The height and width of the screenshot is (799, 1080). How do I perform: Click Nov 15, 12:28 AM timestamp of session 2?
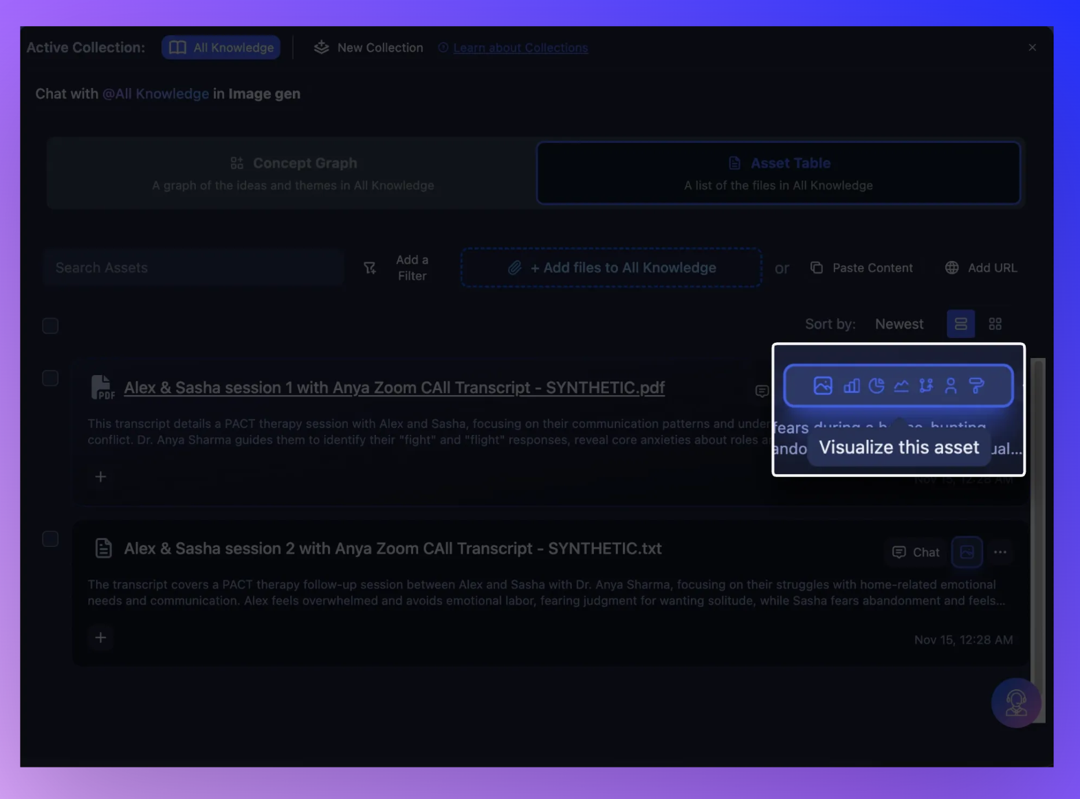(x=963, y=640)
